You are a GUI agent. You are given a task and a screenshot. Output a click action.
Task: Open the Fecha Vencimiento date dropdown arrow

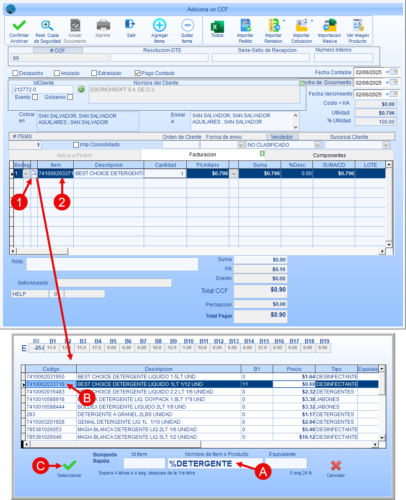387,94
